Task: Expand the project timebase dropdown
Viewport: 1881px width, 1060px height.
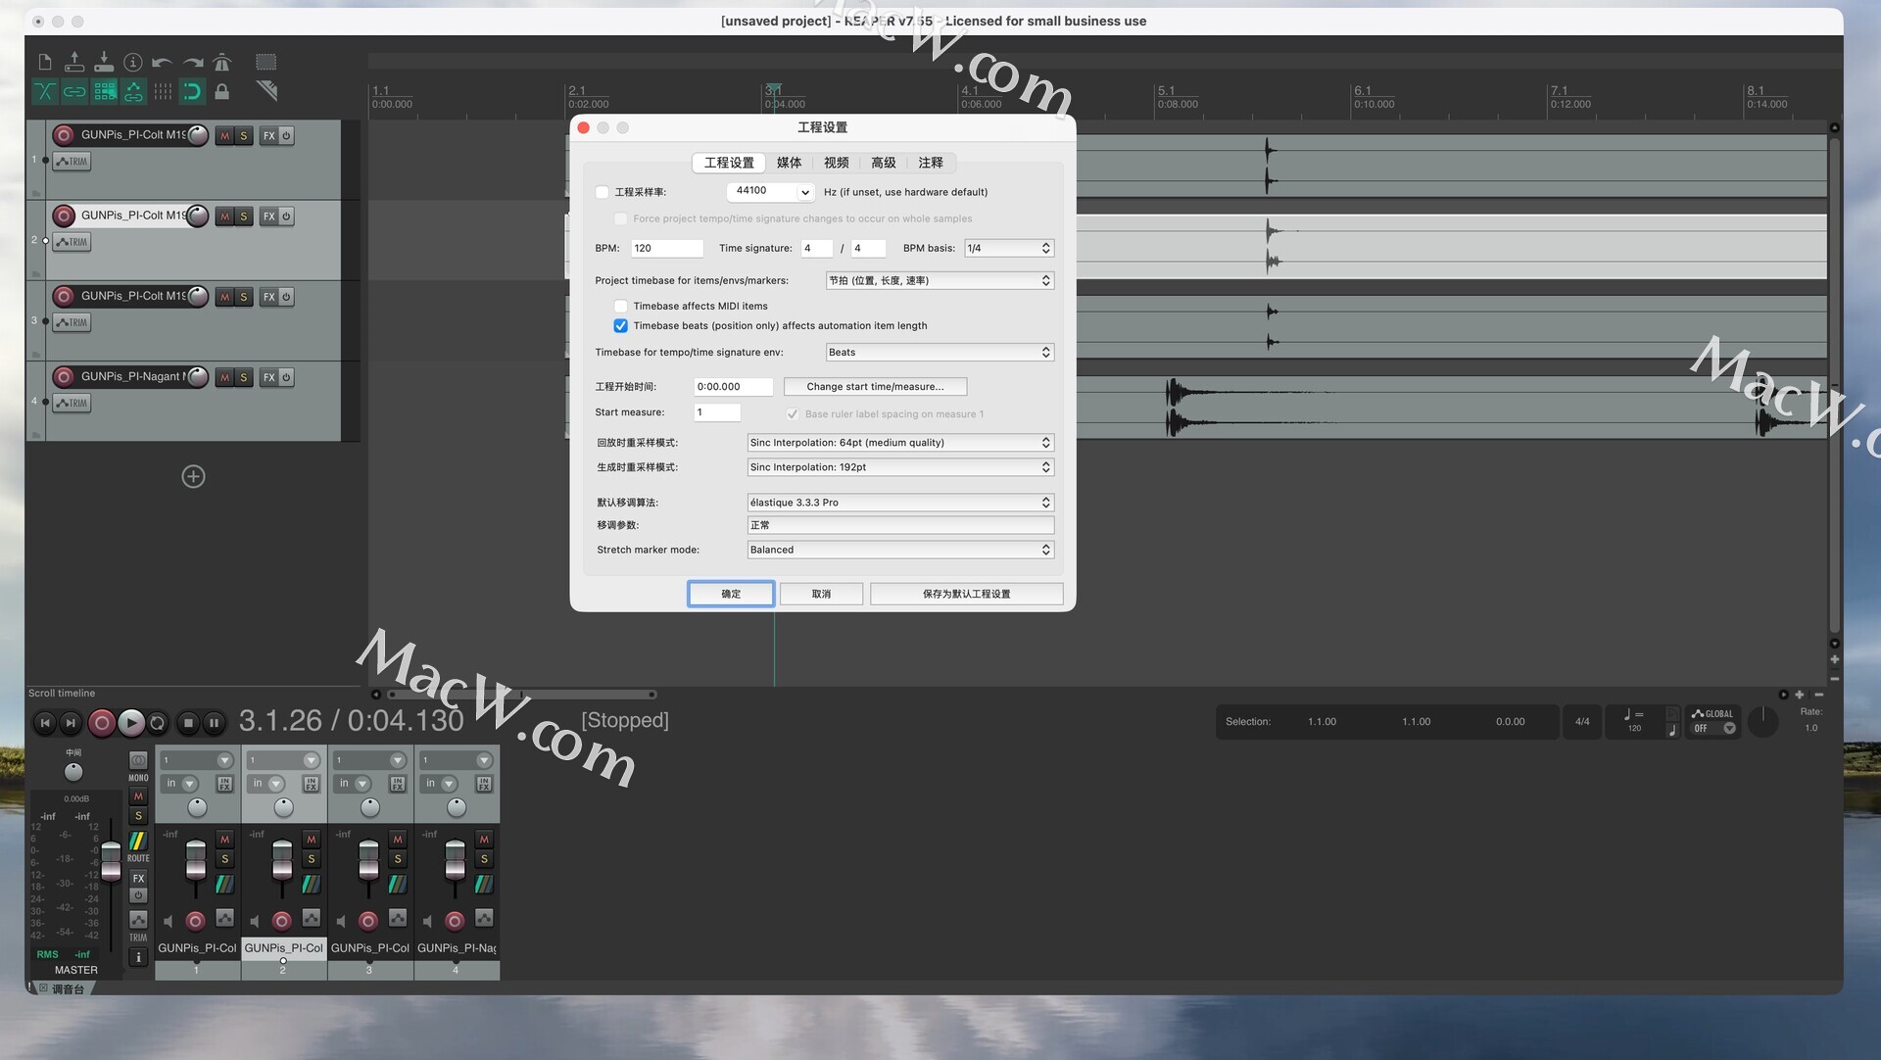Action: coord(940,281)
